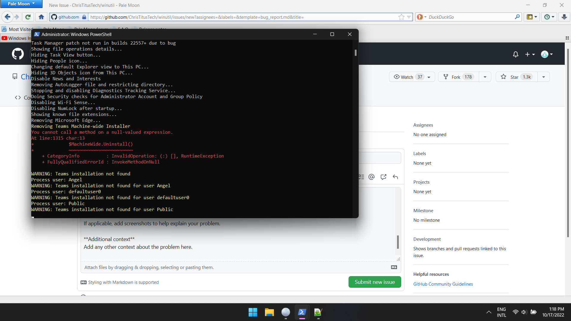
Task: Open the user avatar profile menu
Action: pos(547,54)
